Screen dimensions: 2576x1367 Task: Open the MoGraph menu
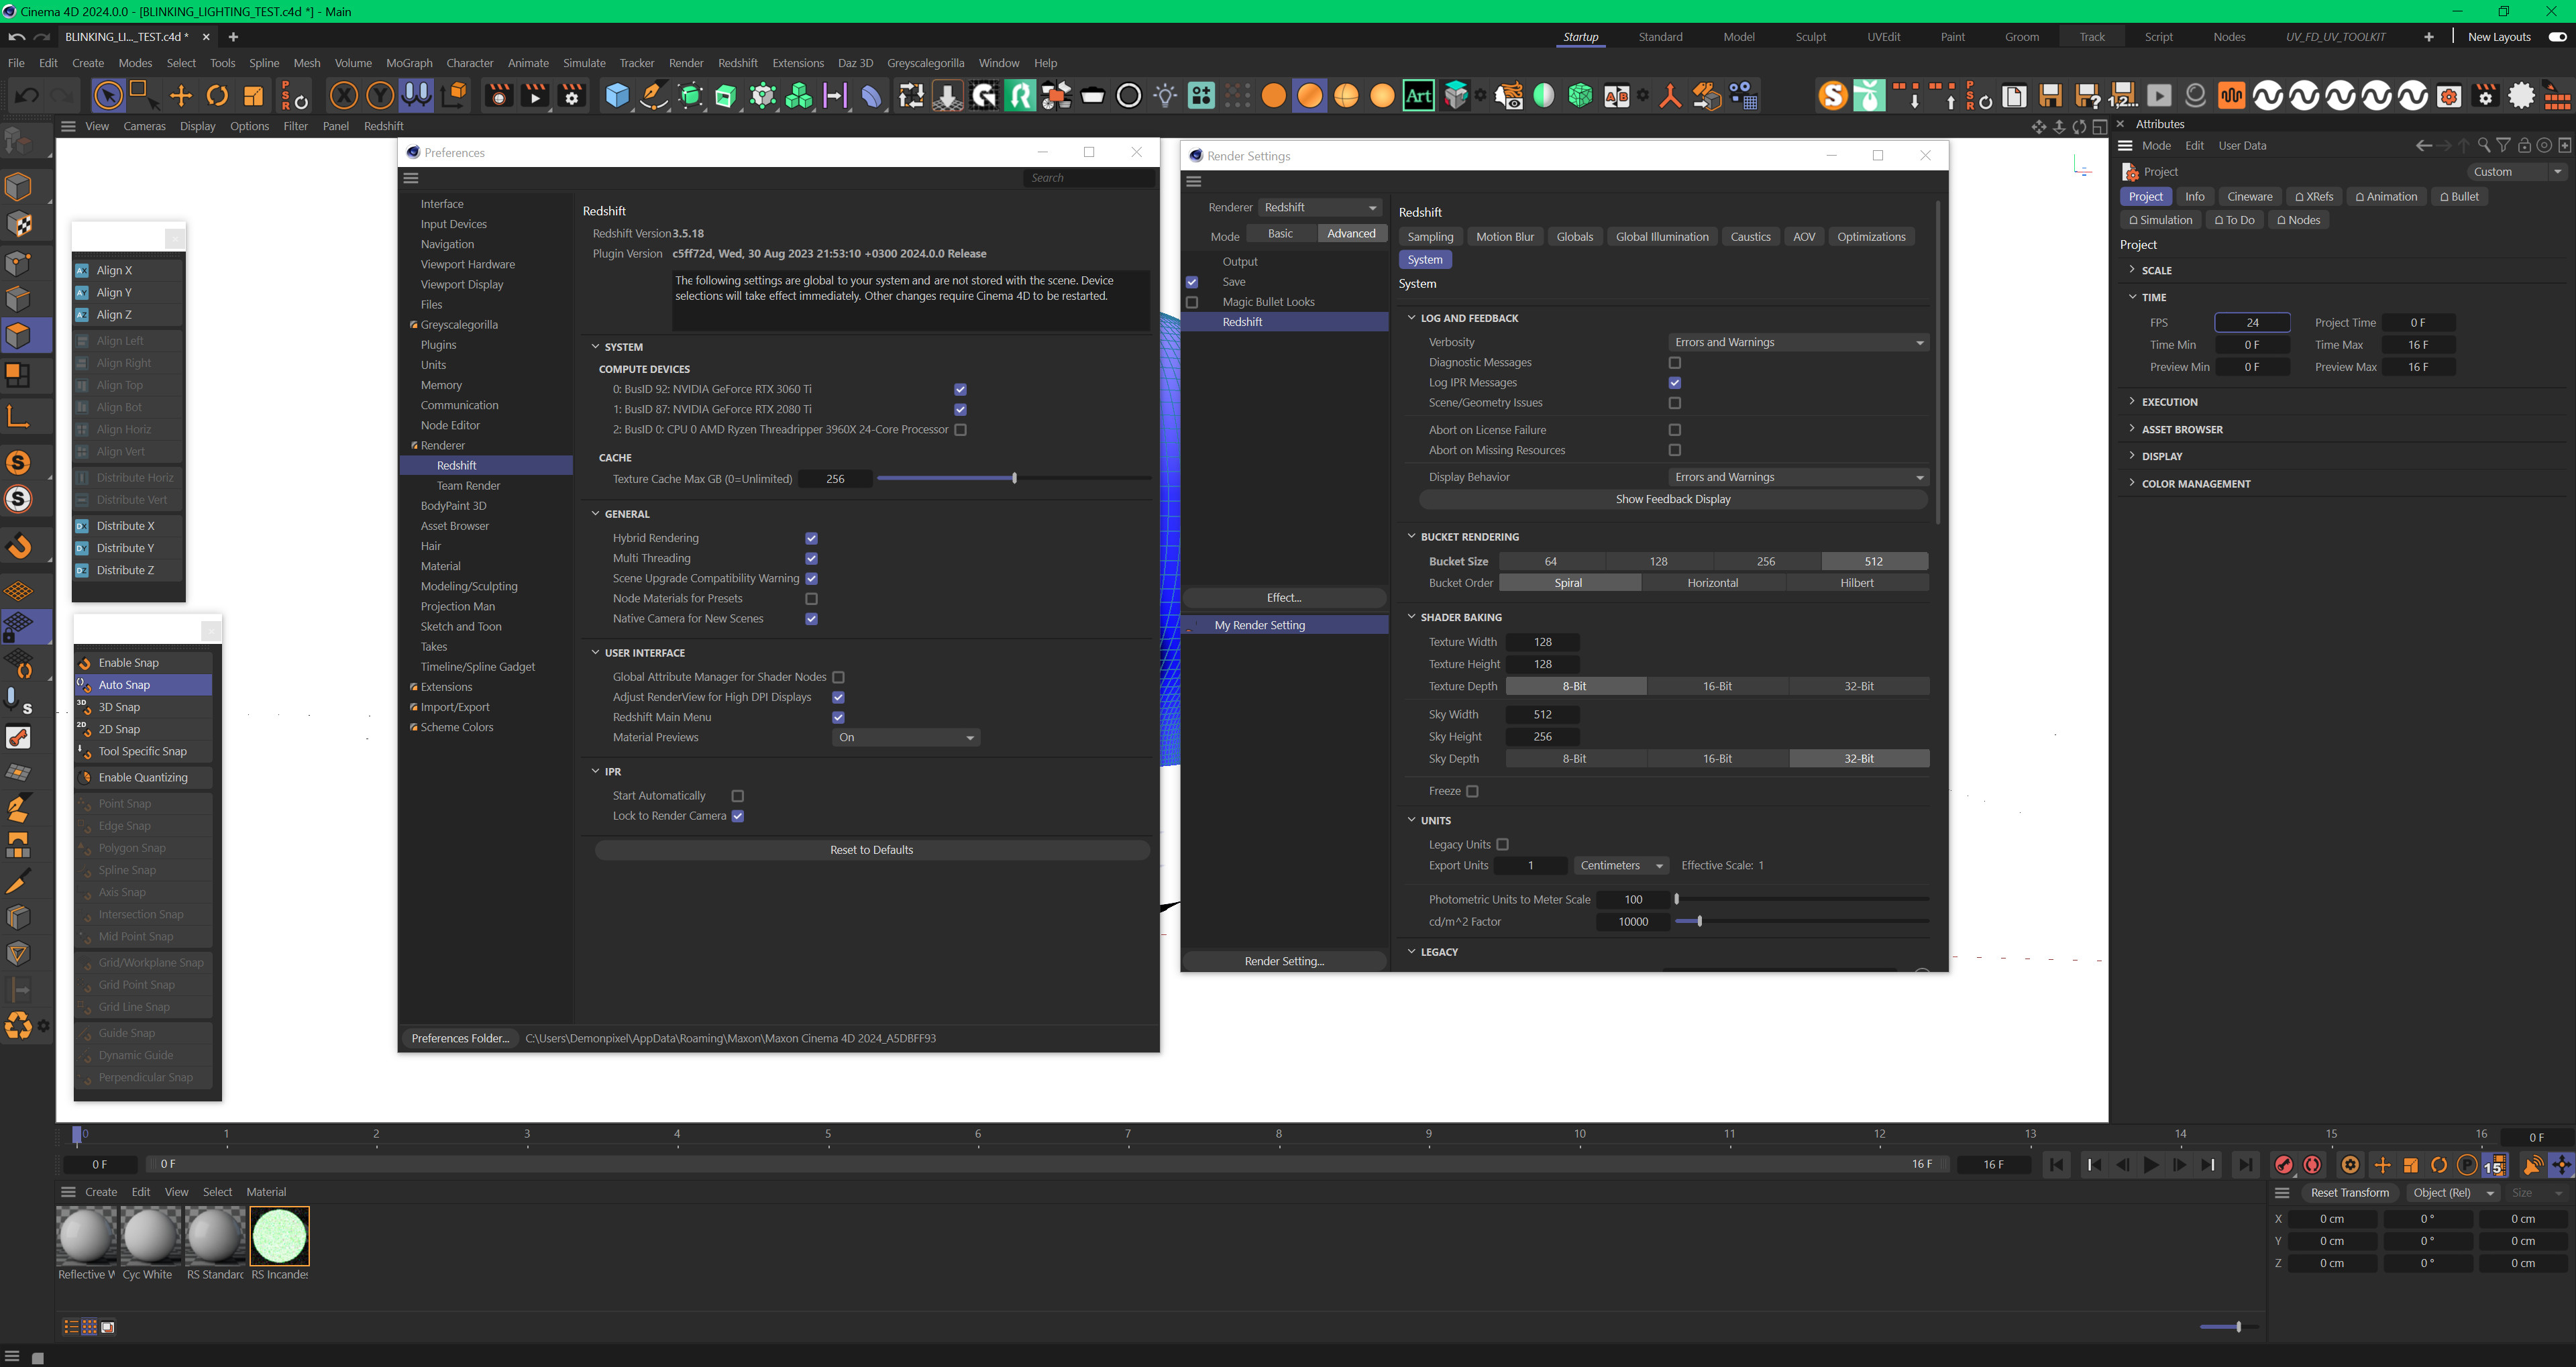coord(409,63)
